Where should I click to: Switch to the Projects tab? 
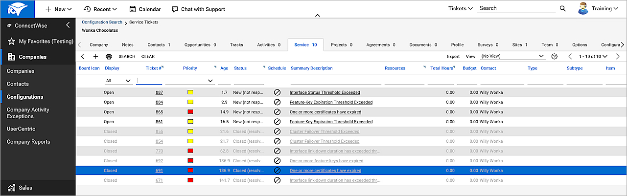pyautogui.click(x=341, y=45)
